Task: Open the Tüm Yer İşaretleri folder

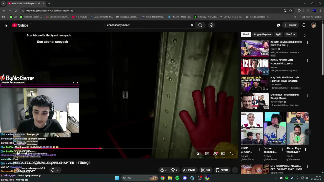Action: (x=312, y=17)
